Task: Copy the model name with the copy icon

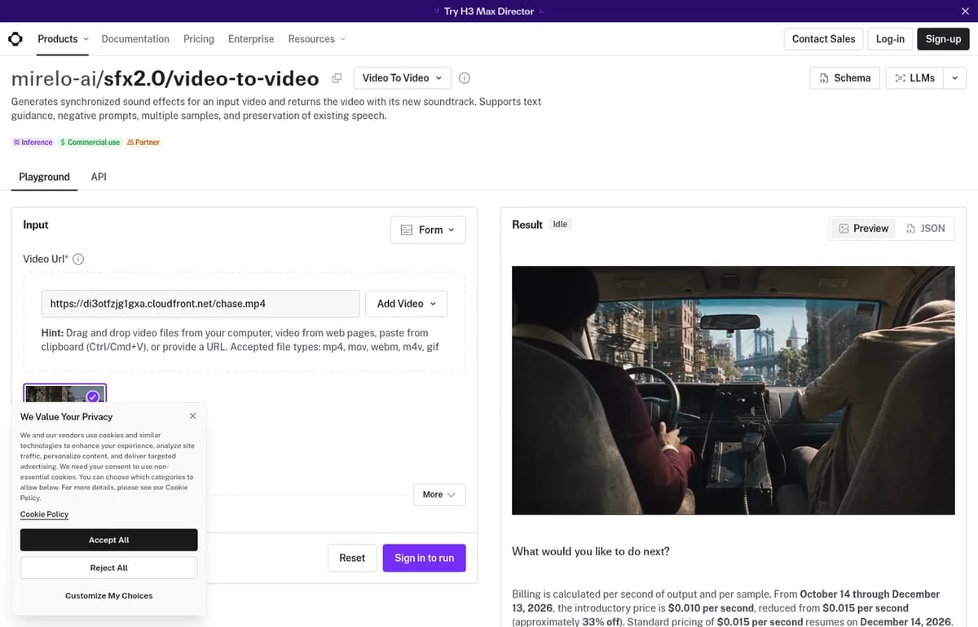Action: click(x=337, y=78)
